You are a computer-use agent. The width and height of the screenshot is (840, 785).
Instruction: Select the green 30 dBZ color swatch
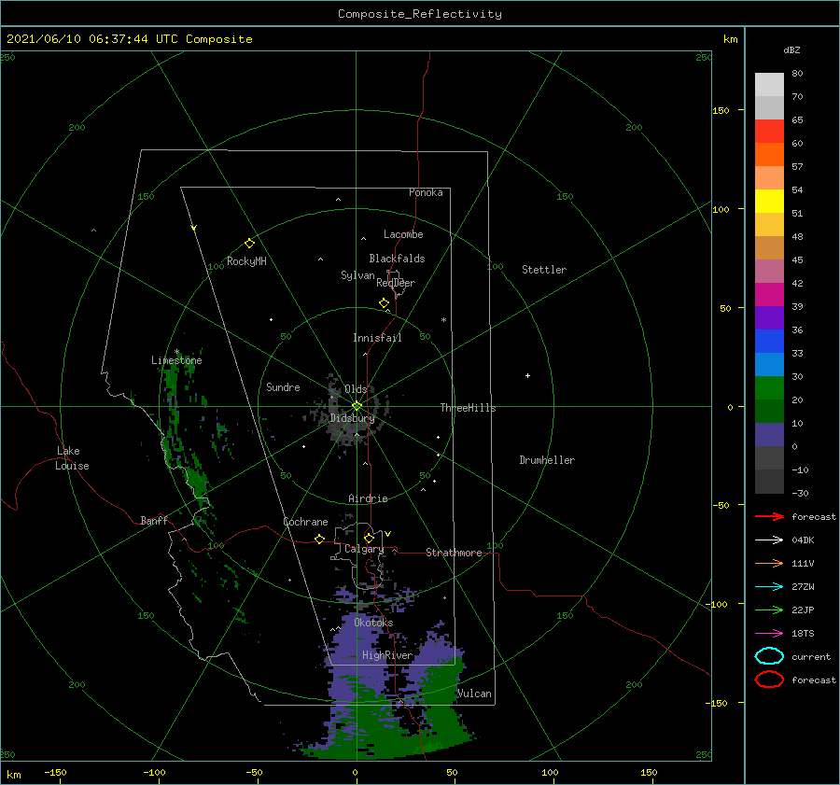click(769, 388)
